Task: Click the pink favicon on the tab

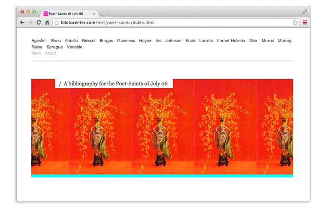Action: pyautogui.click(x=46, y=14)
